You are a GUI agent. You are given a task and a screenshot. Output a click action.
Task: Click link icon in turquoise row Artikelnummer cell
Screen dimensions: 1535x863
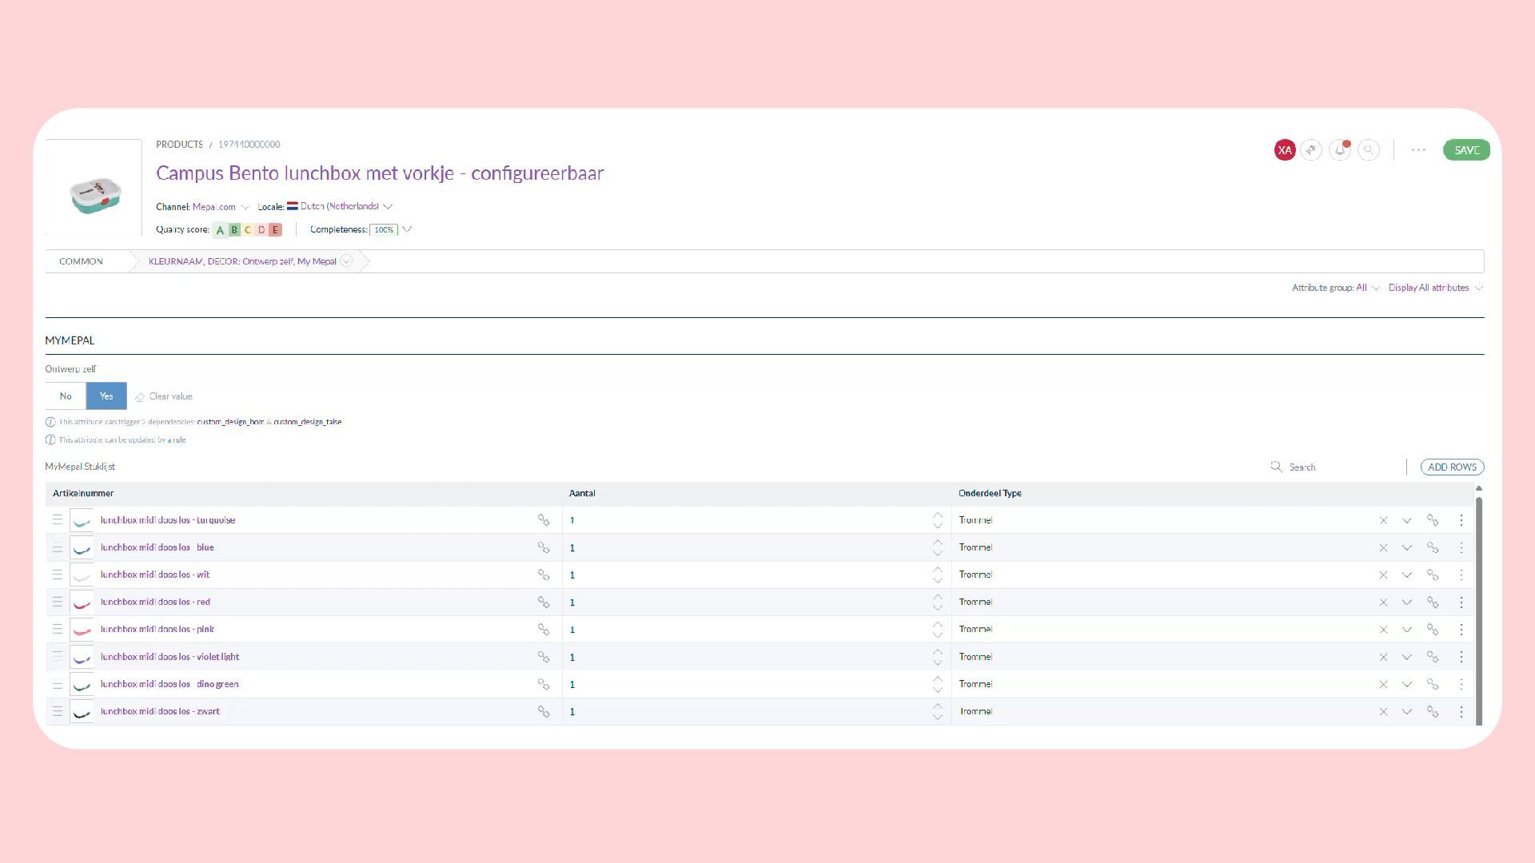[x=544, y=520]
